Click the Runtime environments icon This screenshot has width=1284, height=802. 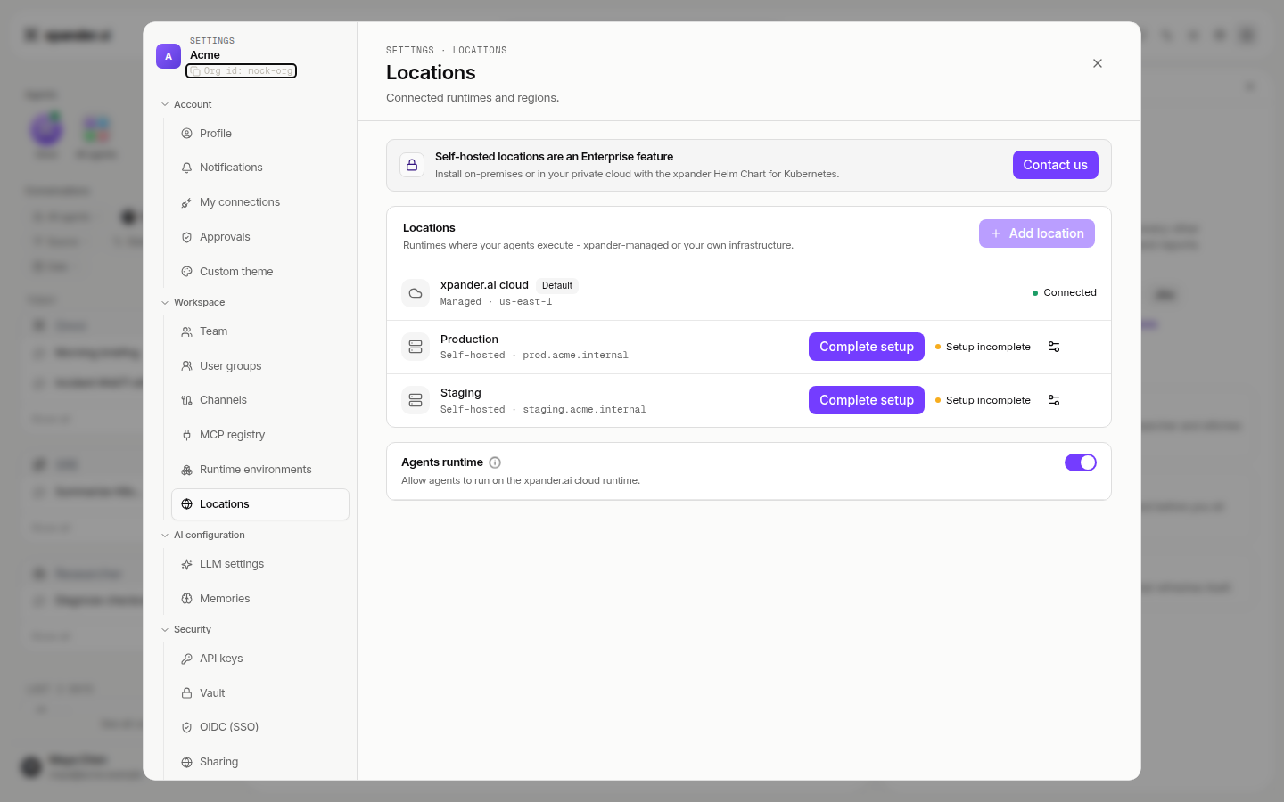tap(186, 470)
